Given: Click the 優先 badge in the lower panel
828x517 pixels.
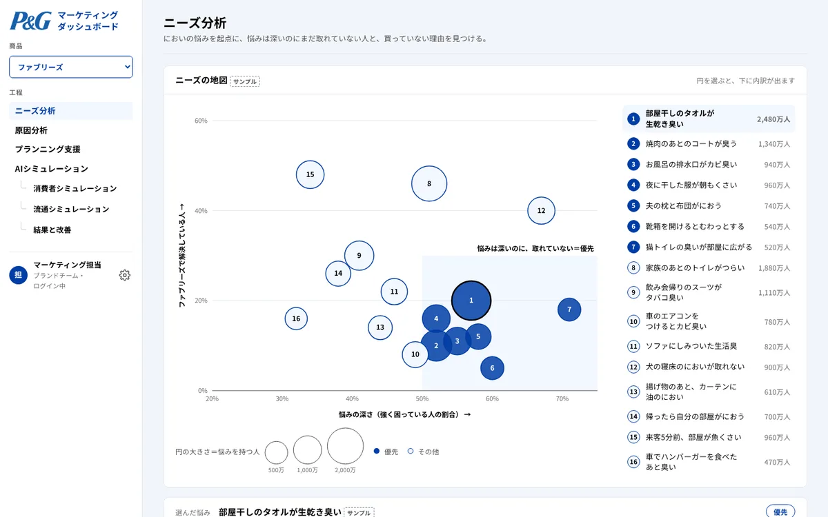Looking at the screenshot, I should pos(780,512).
